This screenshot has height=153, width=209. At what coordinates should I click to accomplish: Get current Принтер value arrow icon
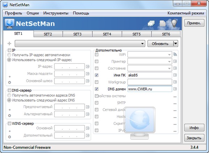point(175,61)
